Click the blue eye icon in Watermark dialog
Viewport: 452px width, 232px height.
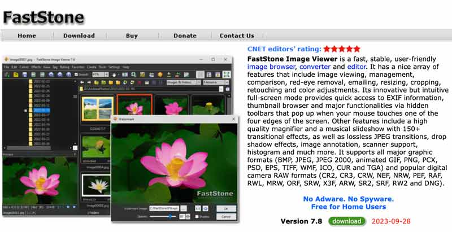205,208
